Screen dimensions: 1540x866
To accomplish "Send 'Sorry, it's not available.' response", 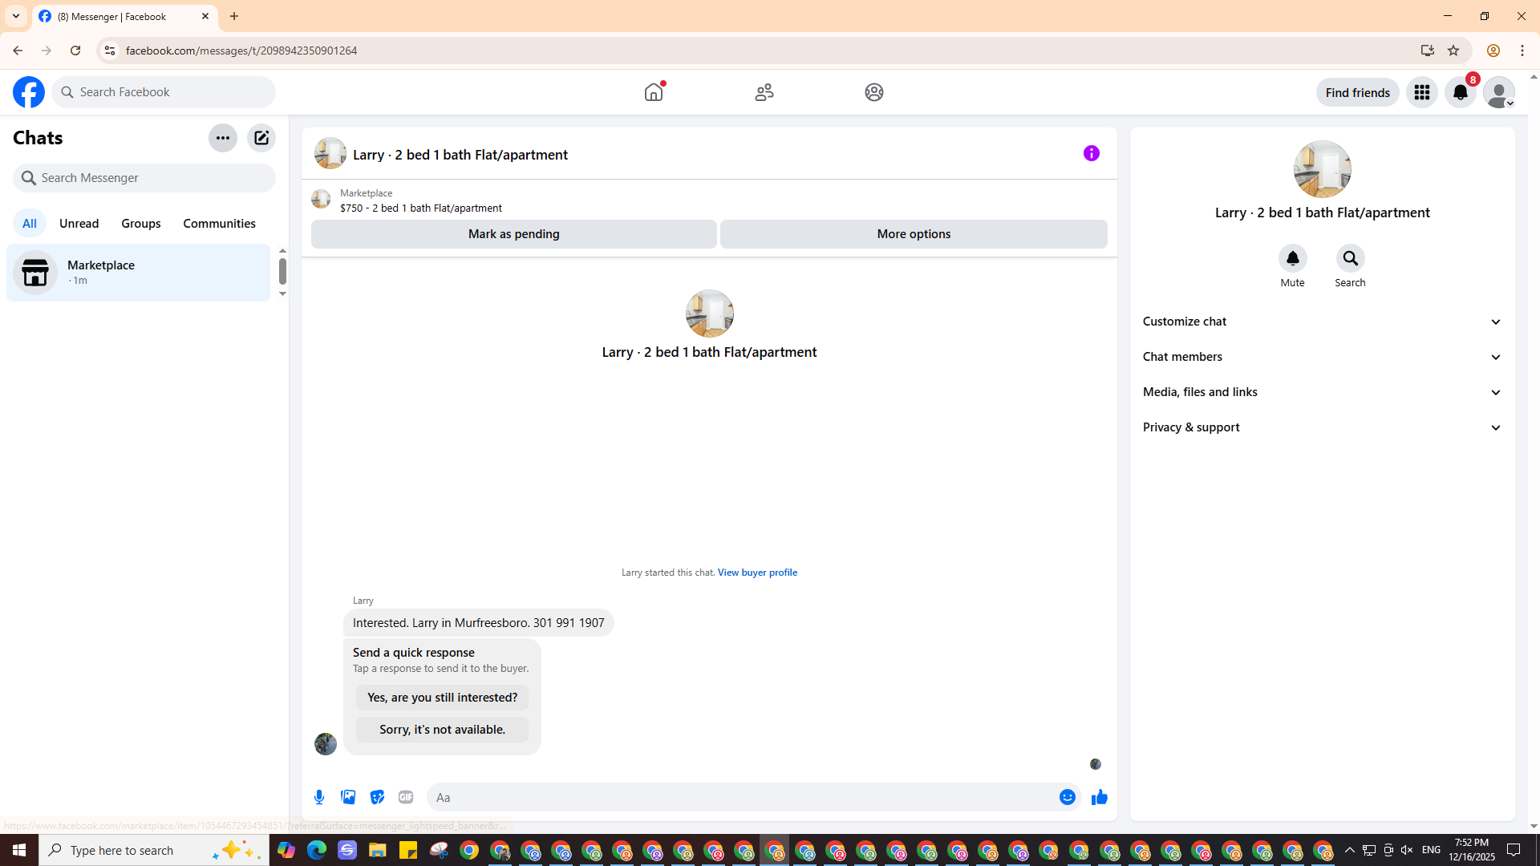I will pyautogui.click(x=443, y=730).
